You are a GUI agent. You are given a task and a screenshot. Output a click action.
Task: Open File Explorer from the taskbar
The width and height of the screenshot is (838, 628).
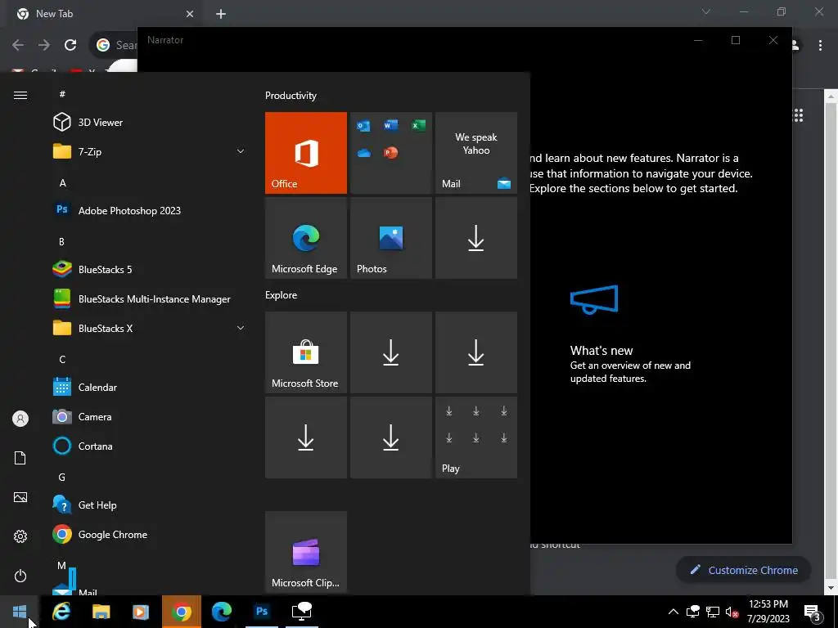[101, 612]
